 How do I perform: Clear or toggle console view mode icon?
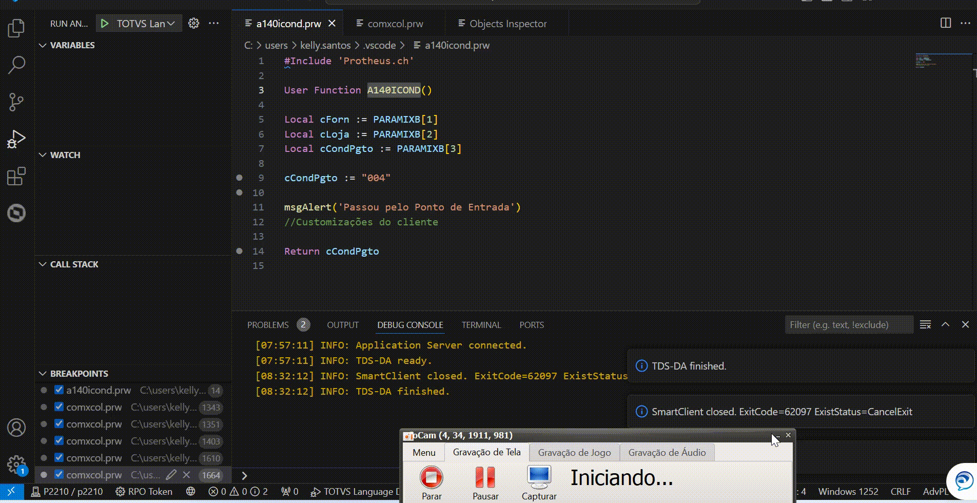click(x=925, y=324)
